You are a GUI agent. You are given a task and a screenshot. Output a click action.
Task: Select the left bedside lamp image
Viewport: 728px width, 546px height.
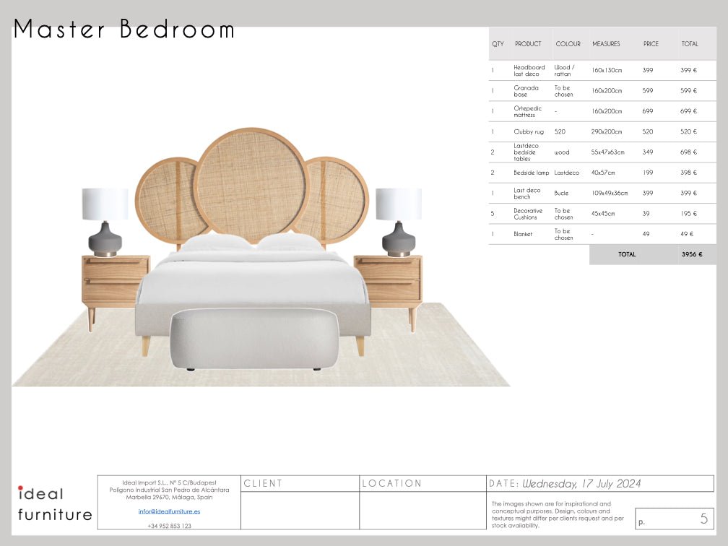pyautogui.click(x=105, y=222)
